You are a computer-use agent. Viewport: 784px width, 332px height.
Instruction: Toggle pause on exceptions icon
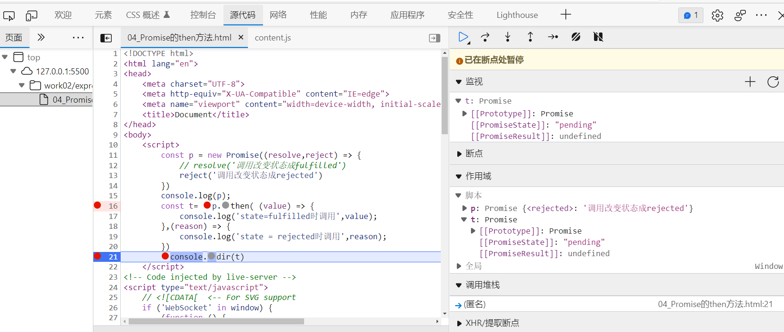pos(598,37)
